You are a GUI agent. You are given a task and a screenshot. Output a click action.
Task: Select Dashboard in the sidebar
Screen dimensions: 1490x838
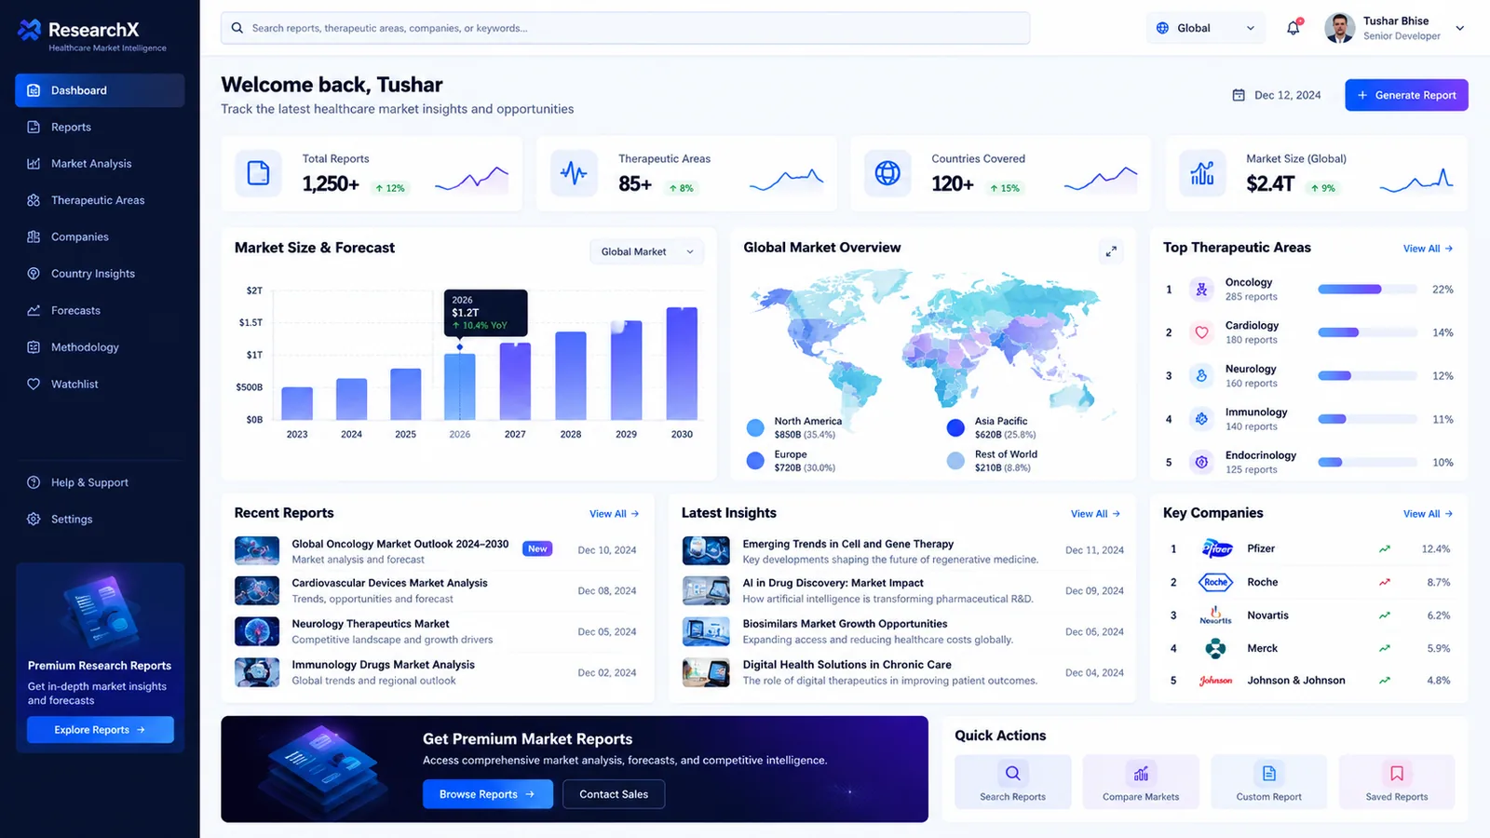click(x=100, y=90)
